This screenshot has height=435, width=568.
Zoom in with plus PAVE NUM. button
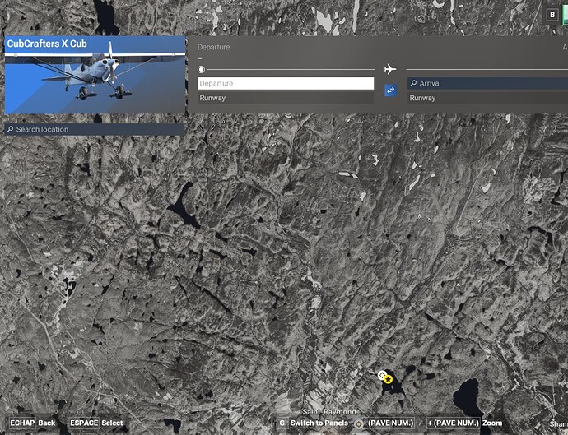point(453,423)
